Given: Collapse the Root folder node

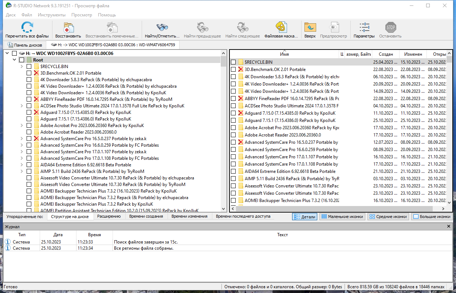Looking at the screenshot, I should (x=14, y=60).
